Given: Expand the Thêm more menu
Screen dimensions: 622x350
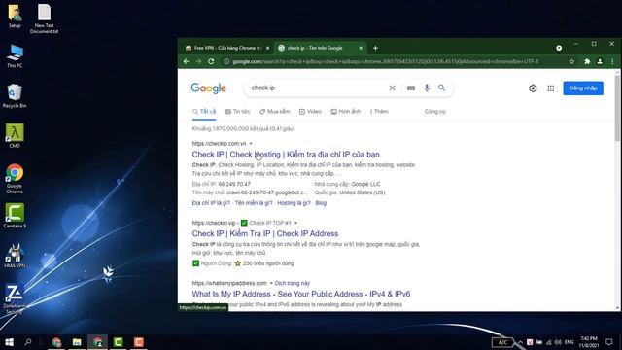Looking at the screenshot, I should pyautogui.click(x=379, y=112).
